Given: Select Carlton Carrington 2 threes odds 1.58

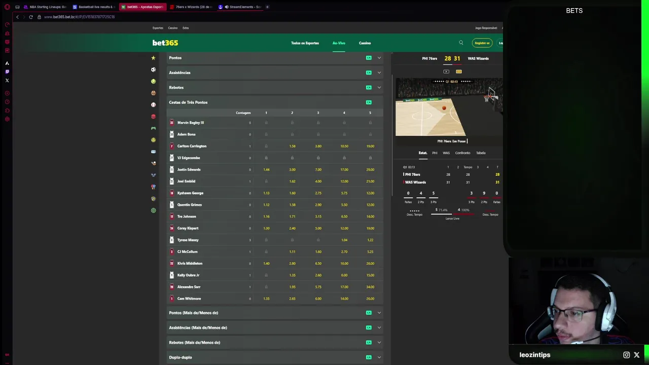Looking at the screenshot, I should click(292, 146).
